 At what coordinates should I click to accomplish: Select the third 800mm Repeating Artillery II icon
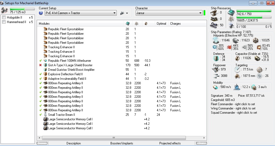click(45, 92)
